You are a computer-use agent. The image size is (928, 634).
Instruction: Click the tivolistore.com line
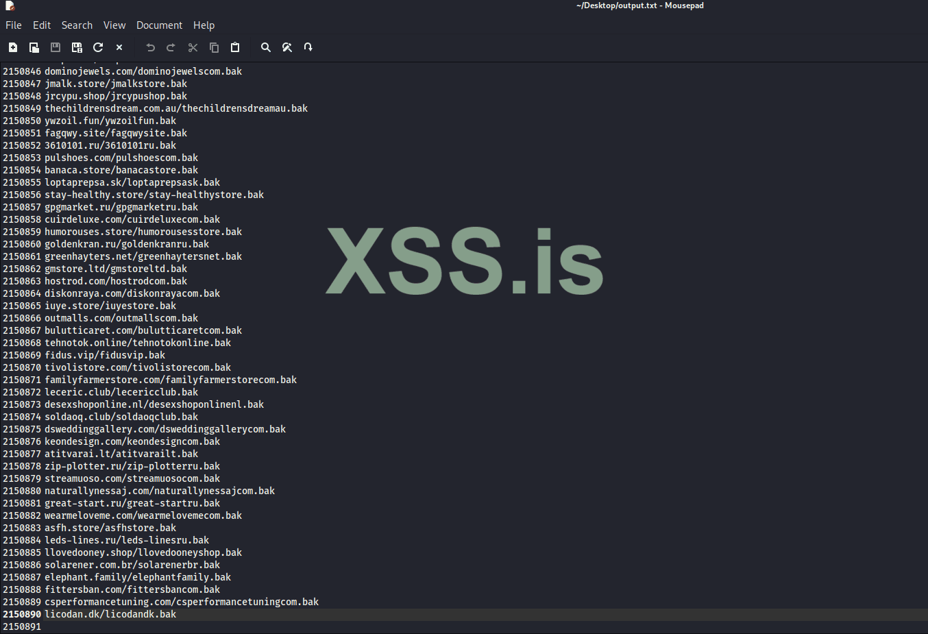[x=138, y=367]
